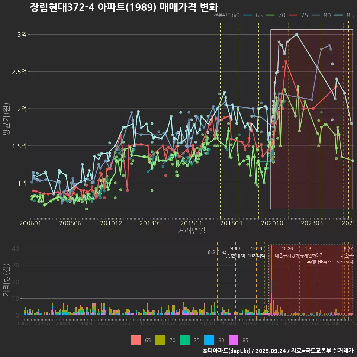The height and width of the screenshot is (357, 357).
Task: Click the salmon 65 swatch in bottom legend
Action: point(136,340)
